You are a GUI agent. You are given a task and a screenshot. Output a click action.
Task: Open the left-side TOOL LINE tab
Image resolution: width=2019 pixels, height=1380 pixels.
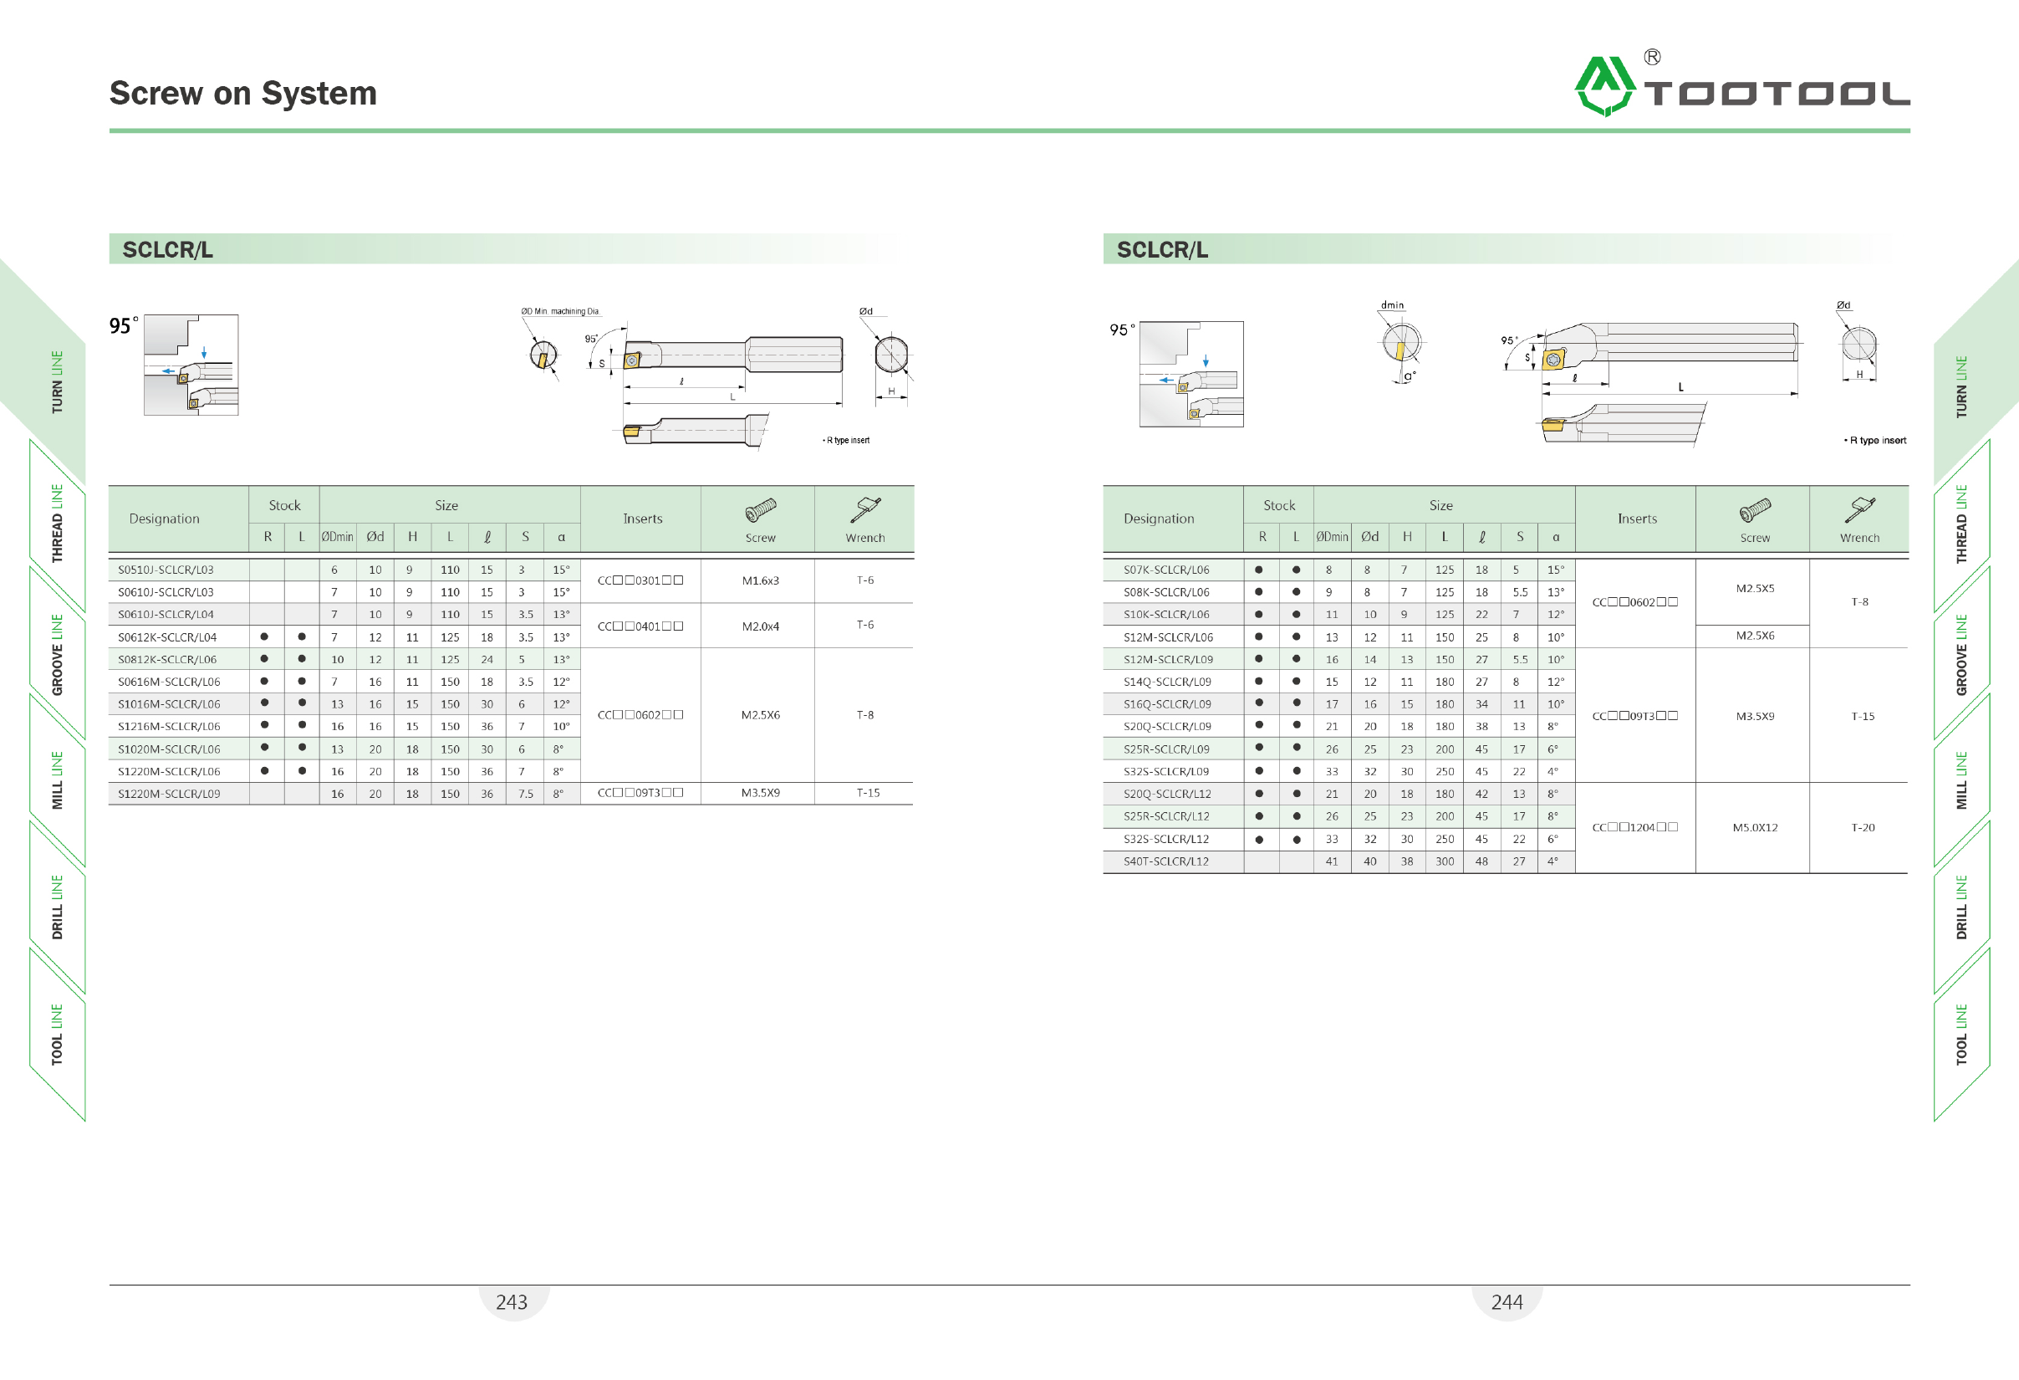click(58, 1034)
